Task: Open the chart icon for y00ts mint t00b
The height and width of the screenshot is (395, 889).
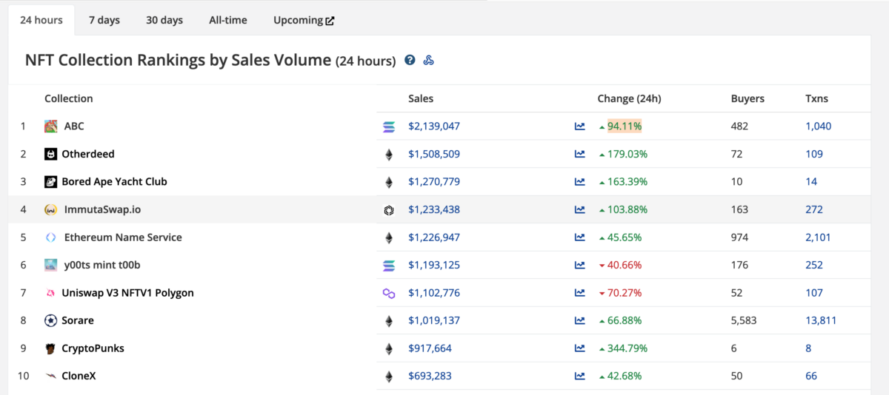Action: [579, 265]
